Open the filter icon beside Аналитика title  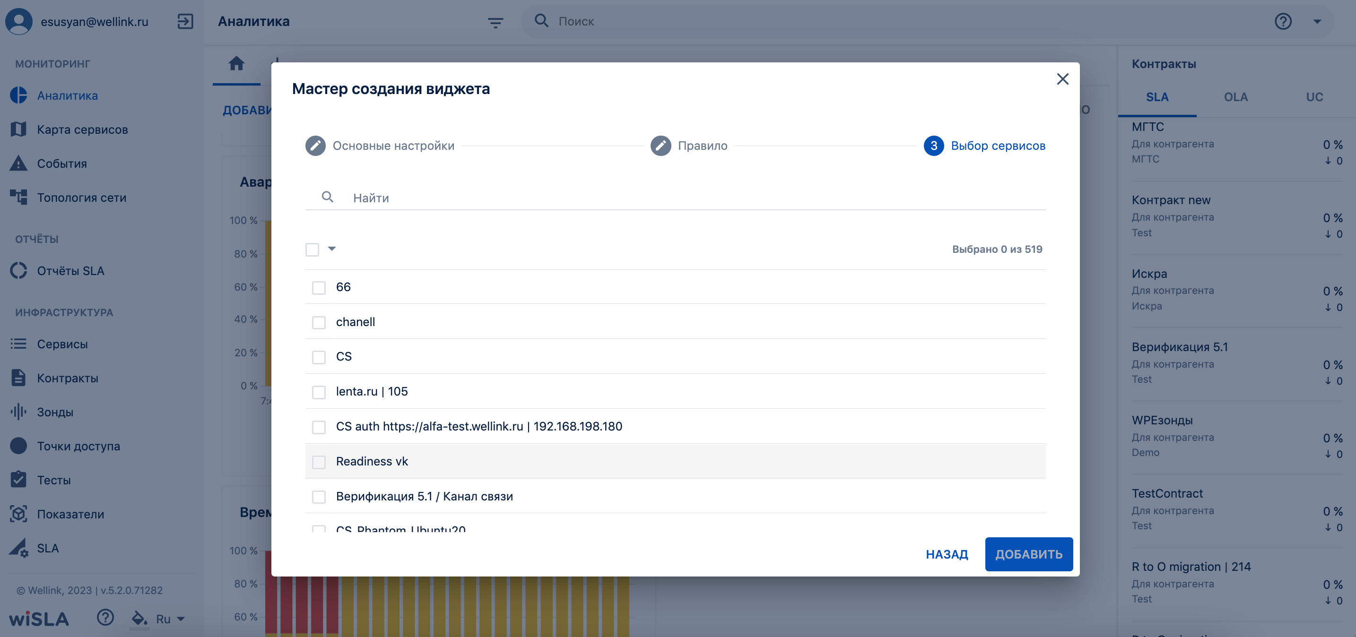tap(495, 22)
